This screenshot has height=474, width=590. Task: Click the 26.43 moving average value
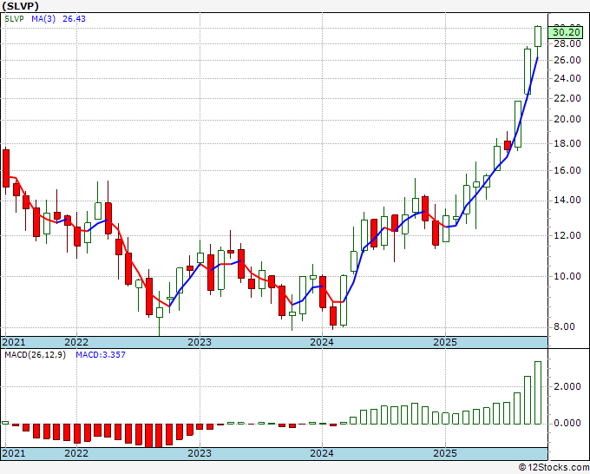[74, 19]
